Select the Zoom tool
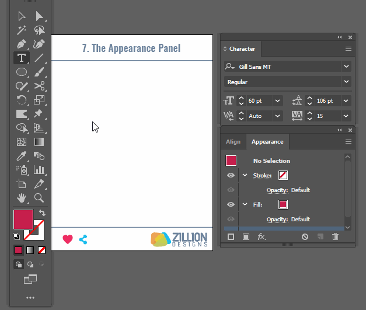The height and width of the screenshot is (310, 366). [x=39, y=198]
